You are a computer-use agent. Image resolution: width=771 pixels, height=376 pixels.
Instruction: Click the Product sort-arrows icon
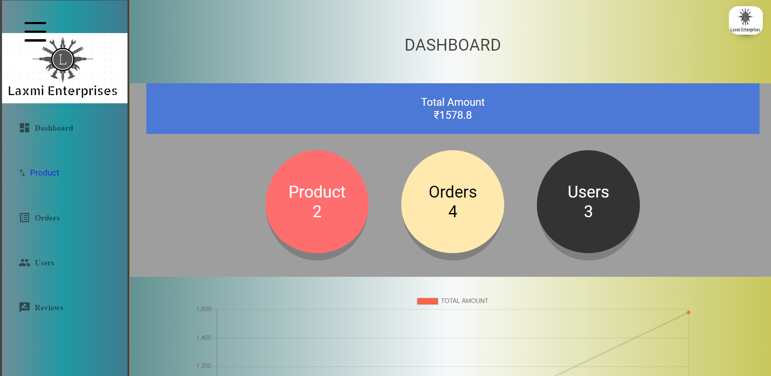pos(22,173)
